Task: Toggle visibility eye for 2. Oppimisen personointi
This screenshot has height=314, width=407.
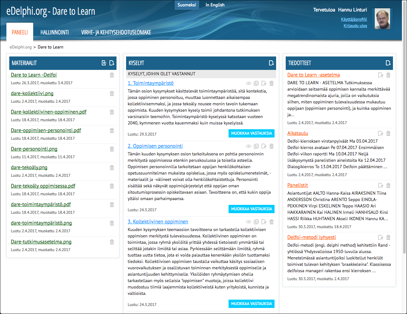Action: (x=248, y=146)
